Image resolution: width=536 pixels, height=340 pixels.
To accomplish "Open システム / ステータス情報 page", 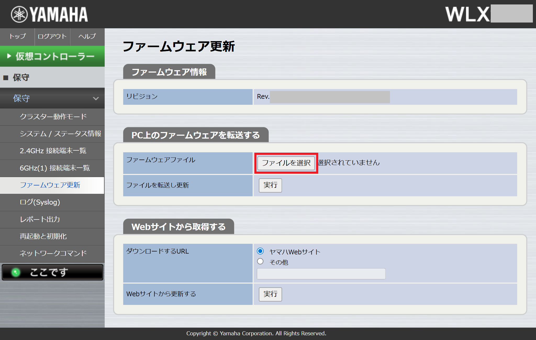I will 52,134.
